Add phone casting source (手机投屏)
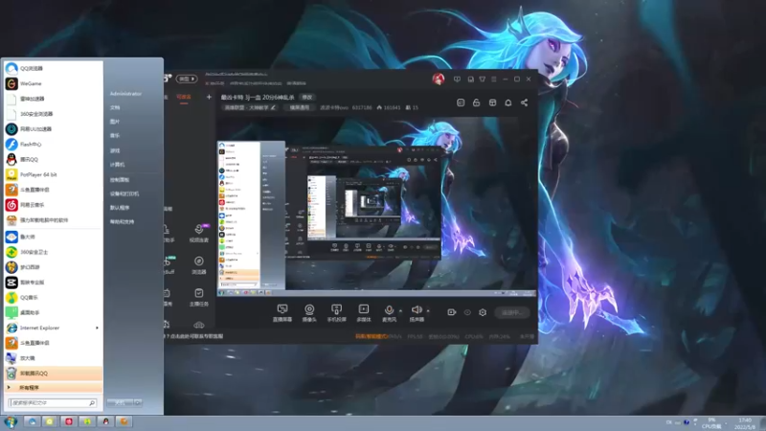The height and width of the screenshot is (431, 766). pyautogui.click(x=337, y=313)
